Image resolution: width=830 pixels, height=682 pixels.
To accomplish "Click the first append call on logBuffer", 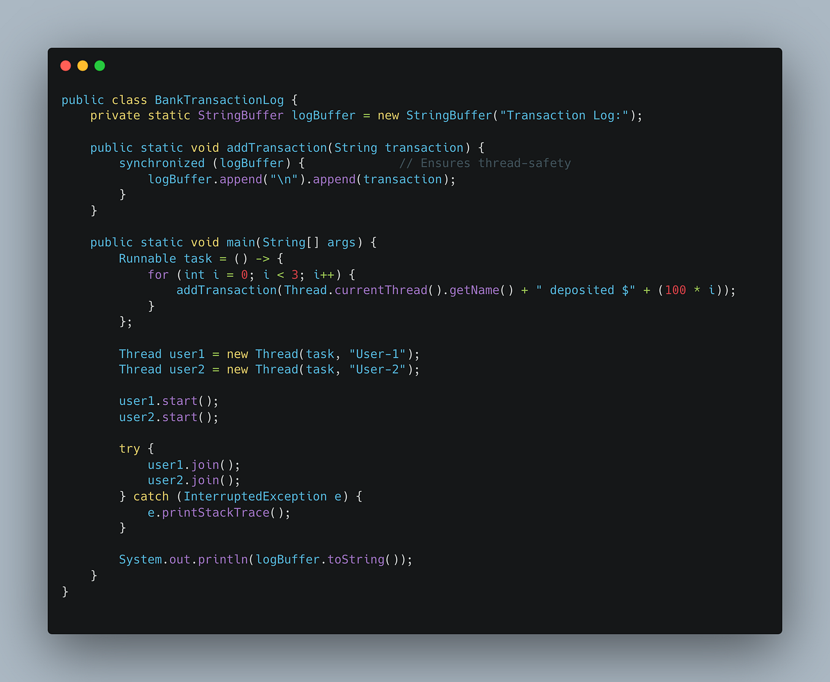I will tap(241, 179).
